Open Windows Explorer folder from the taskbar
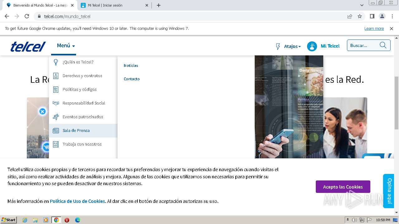Screen dimensions: 399x224 coord(35,220)
